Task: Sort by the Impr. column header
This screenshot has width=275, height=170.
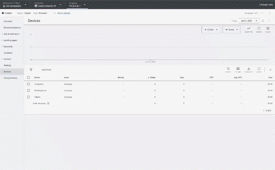Action: (182, 77)
